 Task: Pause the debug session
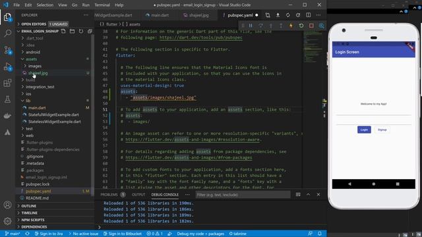[251, 26]
